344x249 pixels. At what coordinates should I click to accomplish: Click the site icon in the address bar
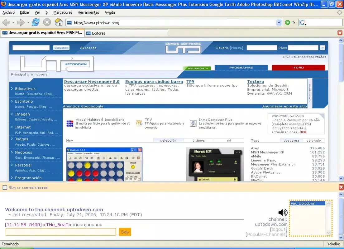click(69, 23)
